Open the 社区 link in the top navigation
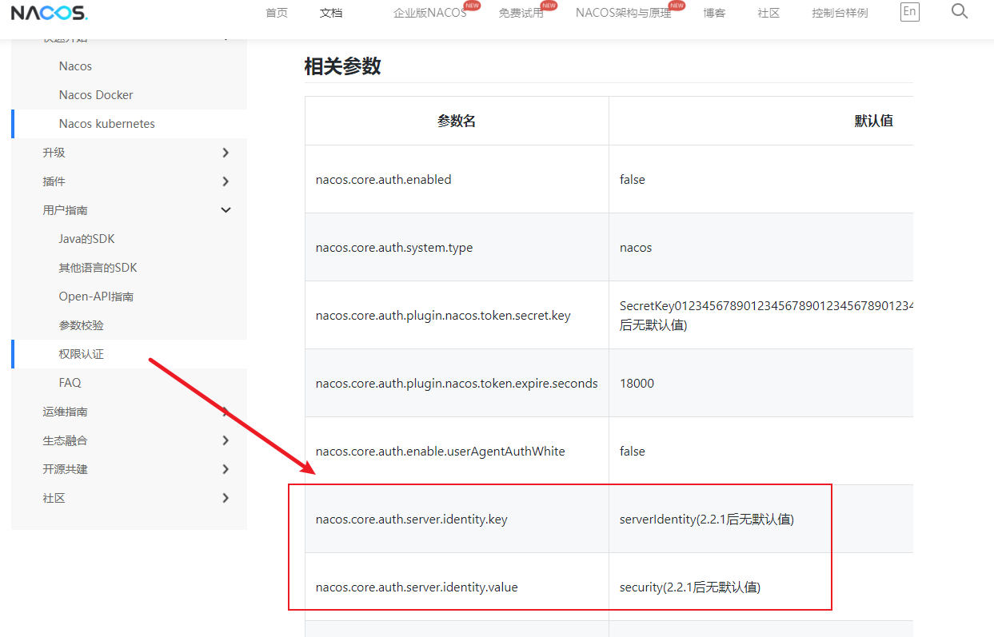The width and height of the screenshot is (994, 637). 768,13
